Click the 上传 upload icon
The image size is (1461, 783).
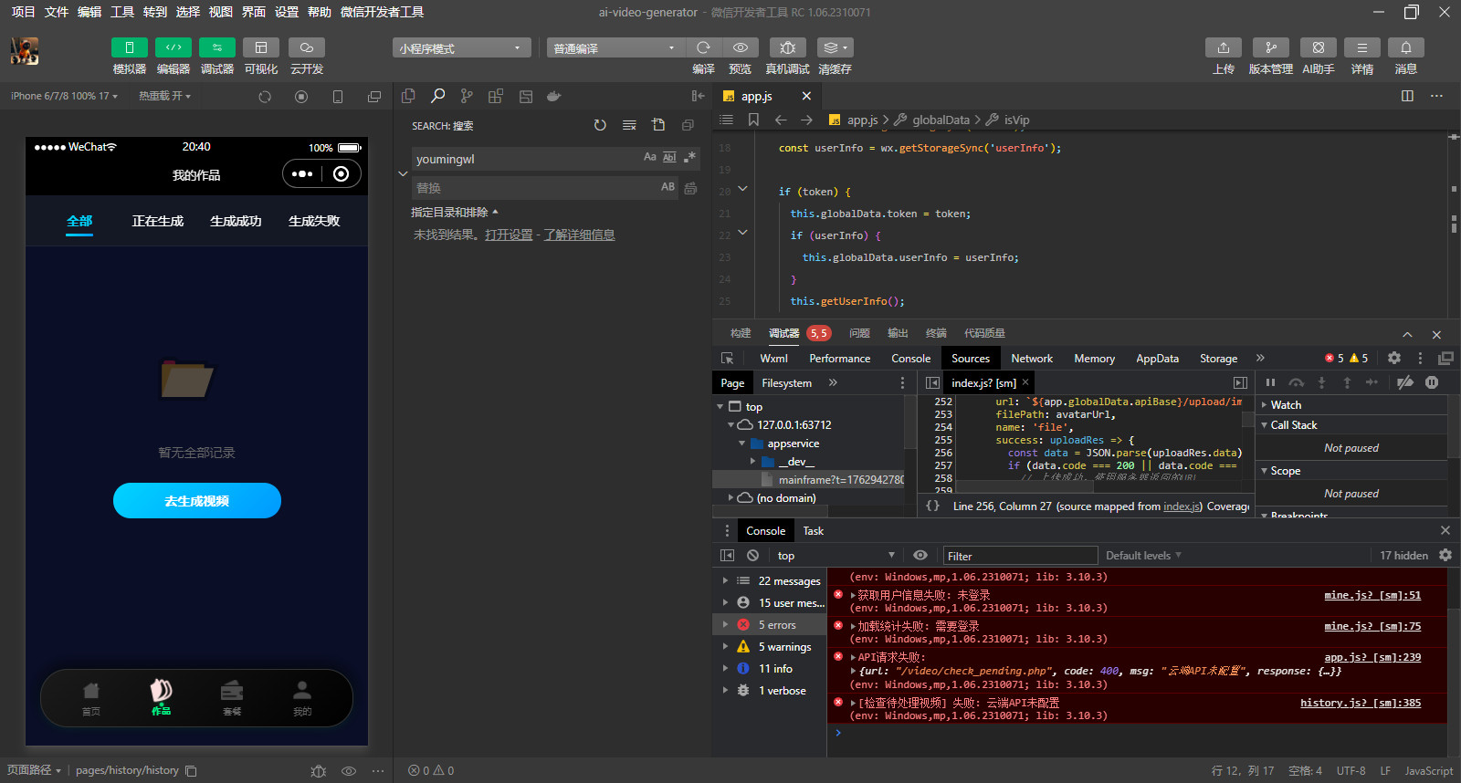[x=1223, y=47]
